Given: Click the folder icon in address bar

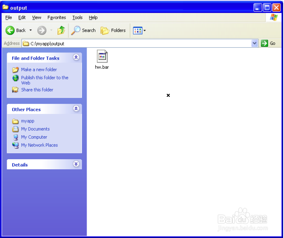Looking at the screenshot, I should coord(26,44).
